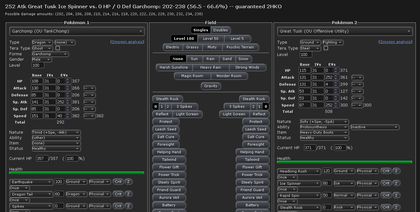Toggle Crit for Earthquake
This screenshot has width=420, height=212.
(x=118, y=182)
